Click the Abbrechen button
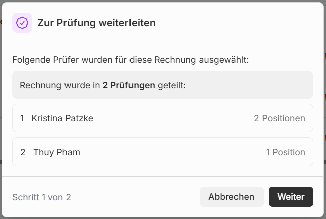Image resolution: width=326 pixels, height=219 pixels. click(x=231, y=197)
